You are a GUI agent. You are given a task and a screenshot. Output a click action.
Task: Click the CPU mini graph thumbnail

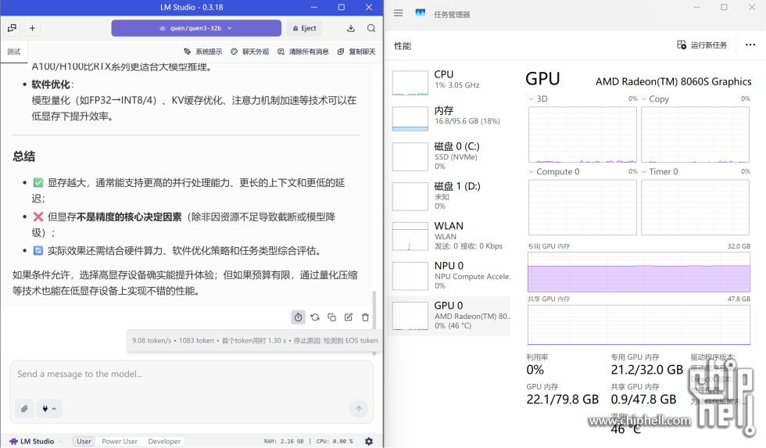pyautogui.click(x=410, y=83)
